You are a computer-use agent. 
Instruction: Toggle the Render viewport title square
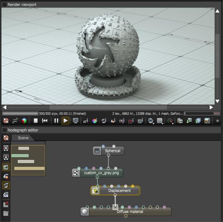(4, 4)
